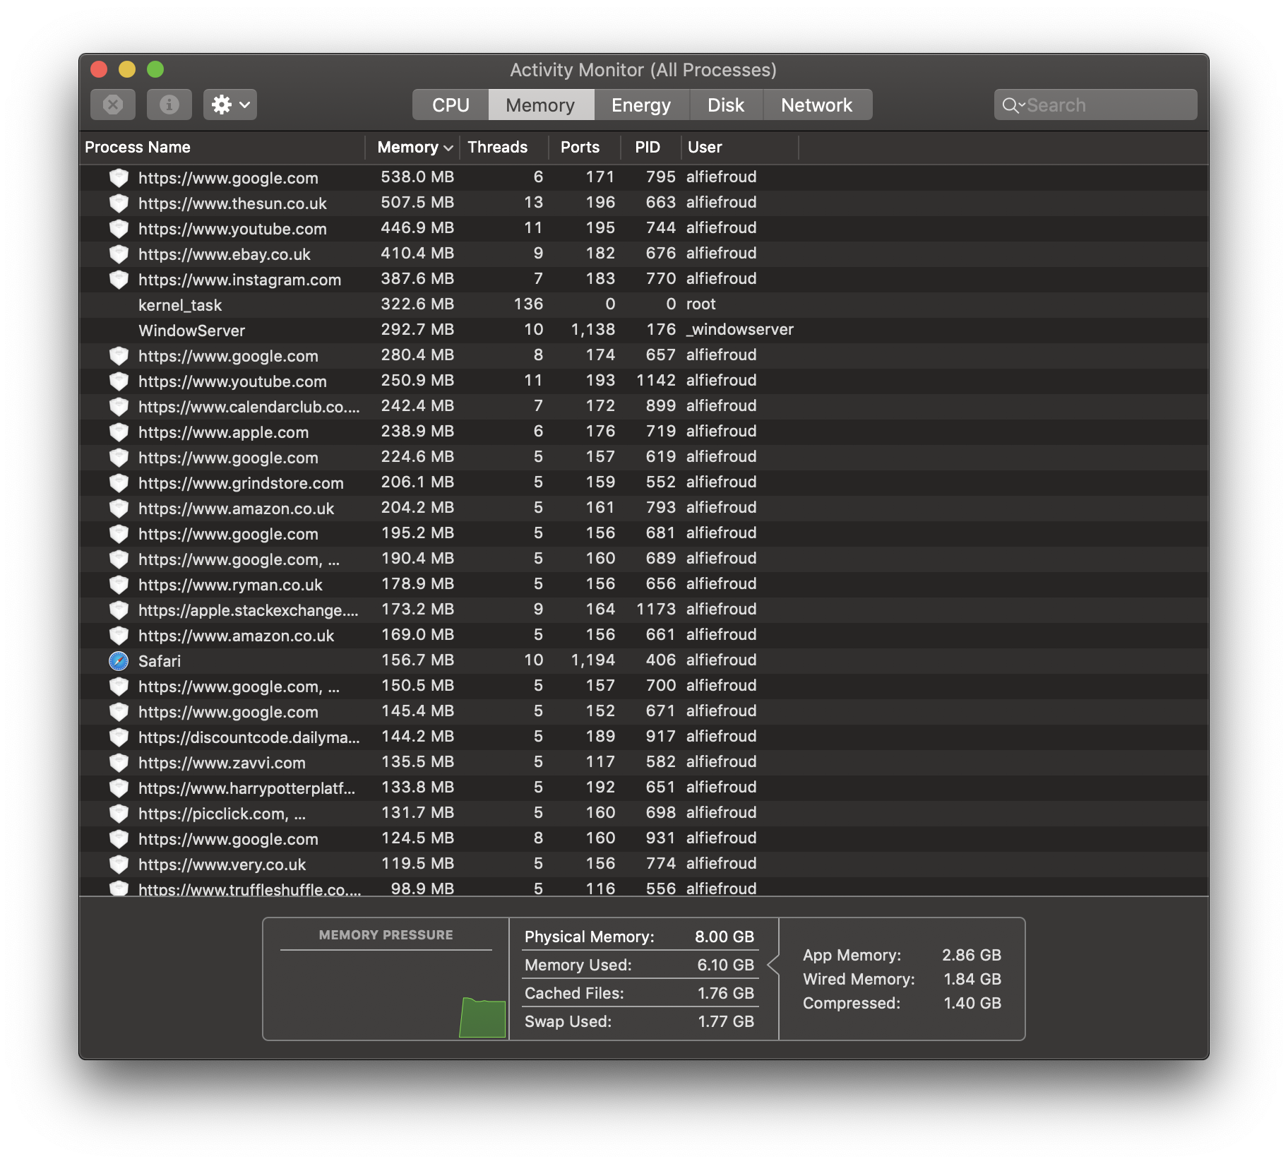
Task: Sort by the Process Name column header
Action: coord(222,147)
